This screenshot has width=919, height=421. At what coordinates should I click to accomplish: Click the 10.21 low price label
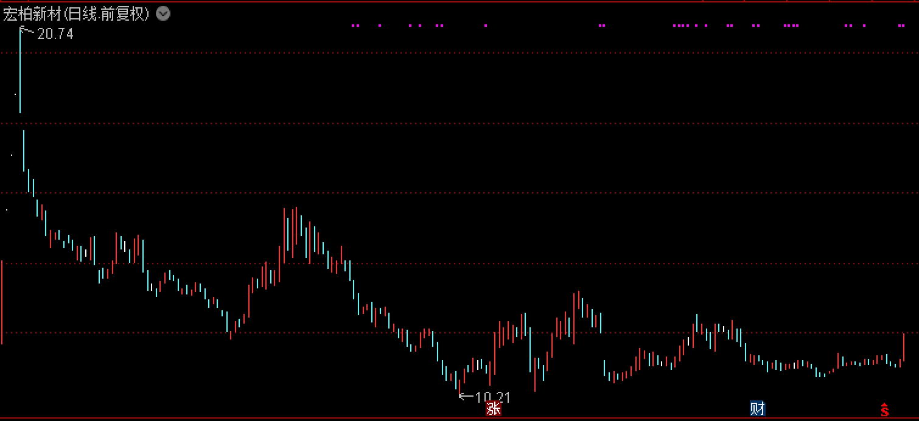(x=492, y=397)
